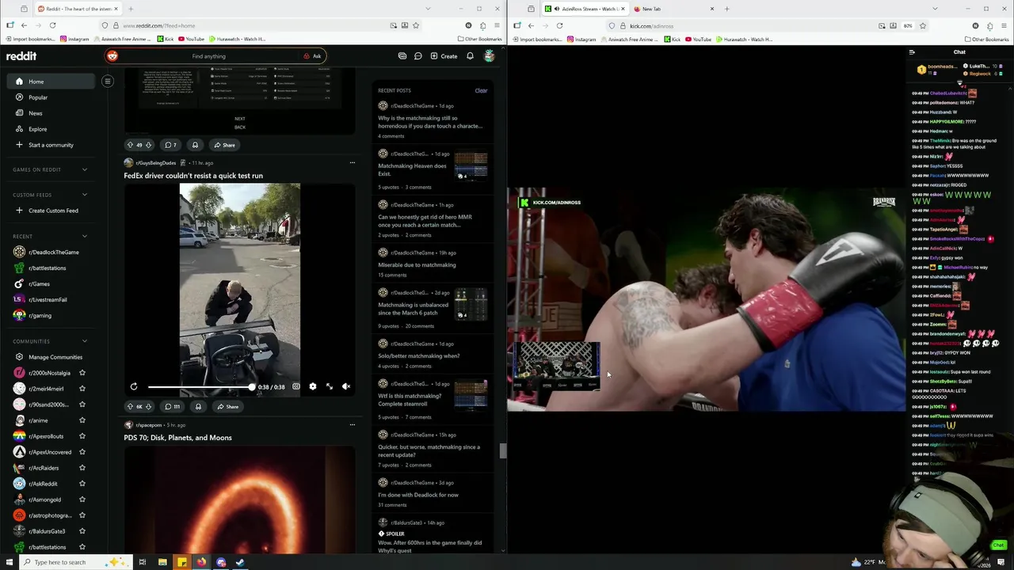Viewport: 1014px width, 570px height.
Task: Open Popular feed in sidebar
Action: 51,97
